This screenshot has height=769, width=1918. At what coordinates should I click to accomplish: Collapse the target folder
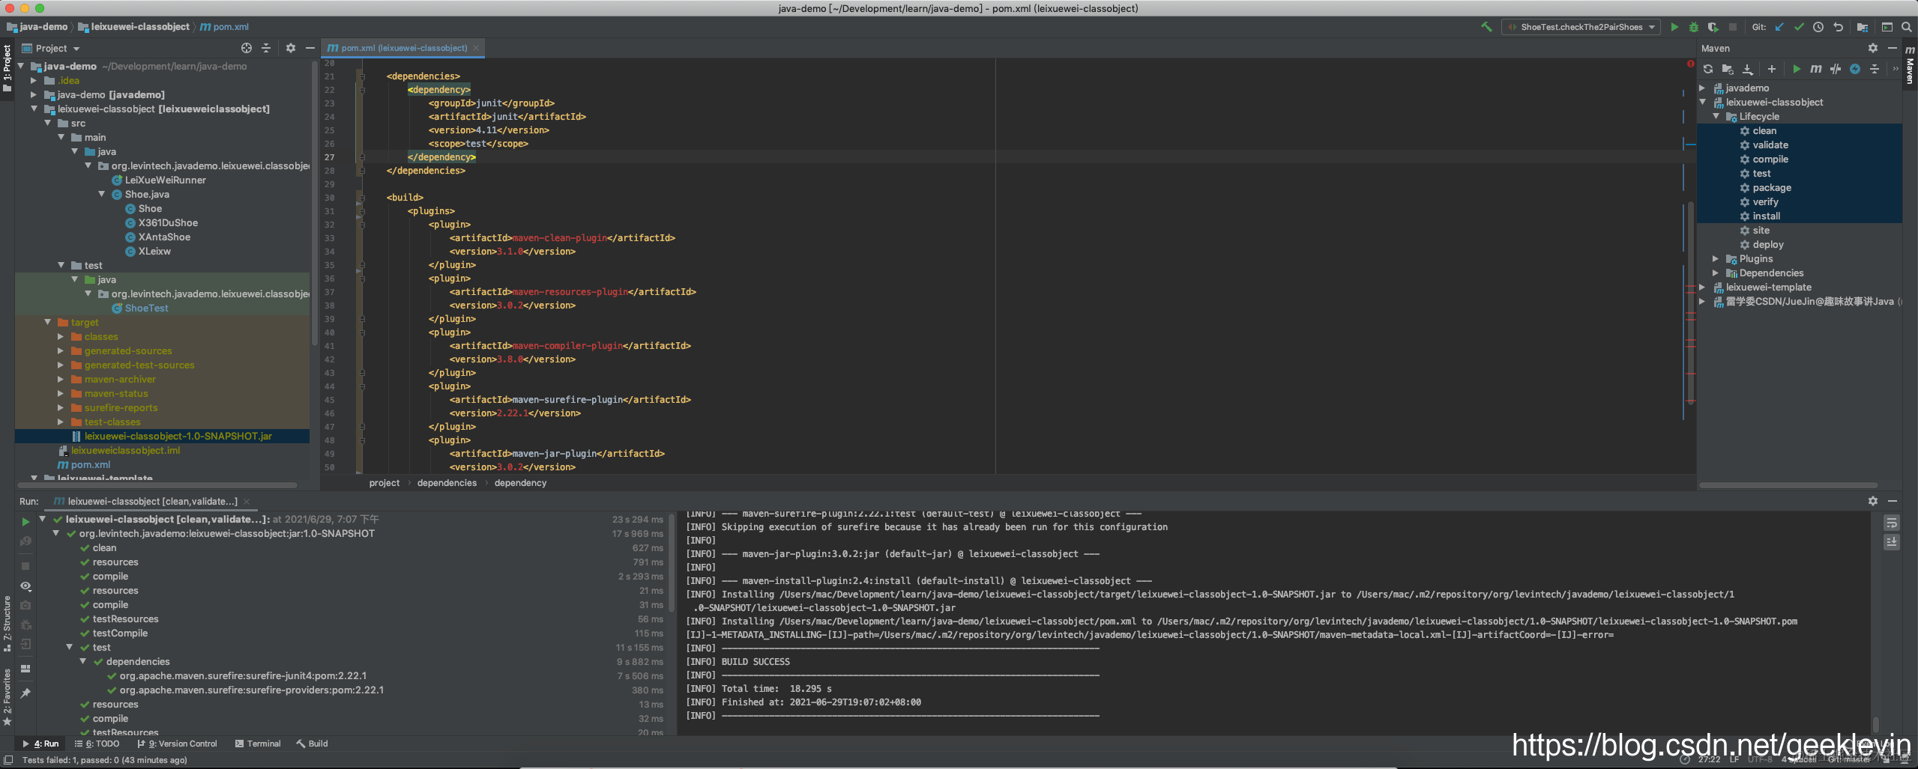[47, 322]
